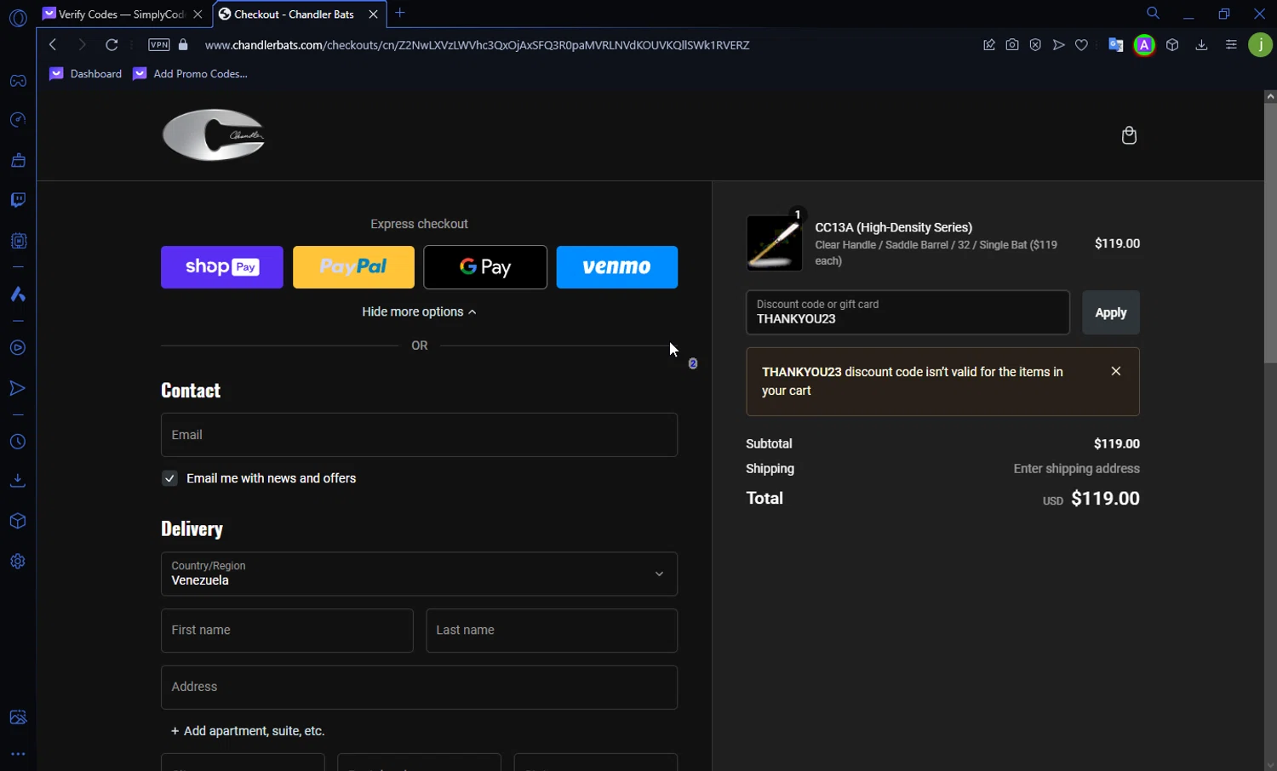Open the send-arrow messenger sidebar icon
The width and height of the screenshot is (1277, 771).
[x=18, y=388]
